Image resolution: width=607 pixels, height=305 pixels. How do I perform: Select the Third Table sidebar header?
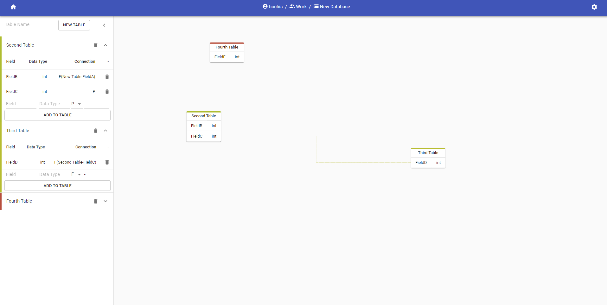tap(57, 131)
